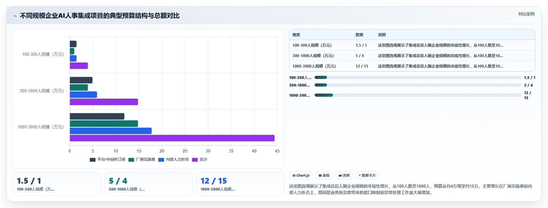Click the progress value 12 / 15 beside the bar
The width and height of the screenshot is (548, 208).
click(x=528, y=95)
